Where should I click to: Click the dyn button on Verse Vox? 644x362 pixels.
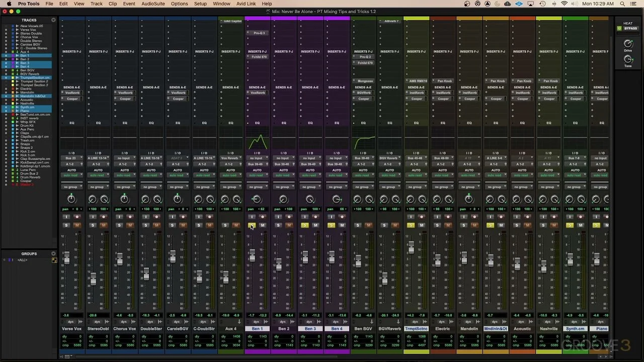pyautogui.click(x=70, y=322)
